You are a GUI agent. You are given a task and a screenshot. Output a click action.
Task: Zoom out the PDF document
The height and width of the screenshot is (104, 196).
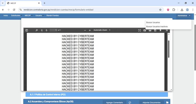click(x=85, y=30)
